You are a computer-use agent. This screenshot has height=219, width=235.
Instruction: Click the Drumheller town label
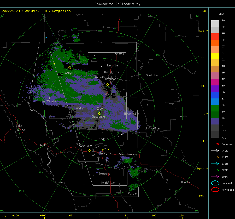153,128
